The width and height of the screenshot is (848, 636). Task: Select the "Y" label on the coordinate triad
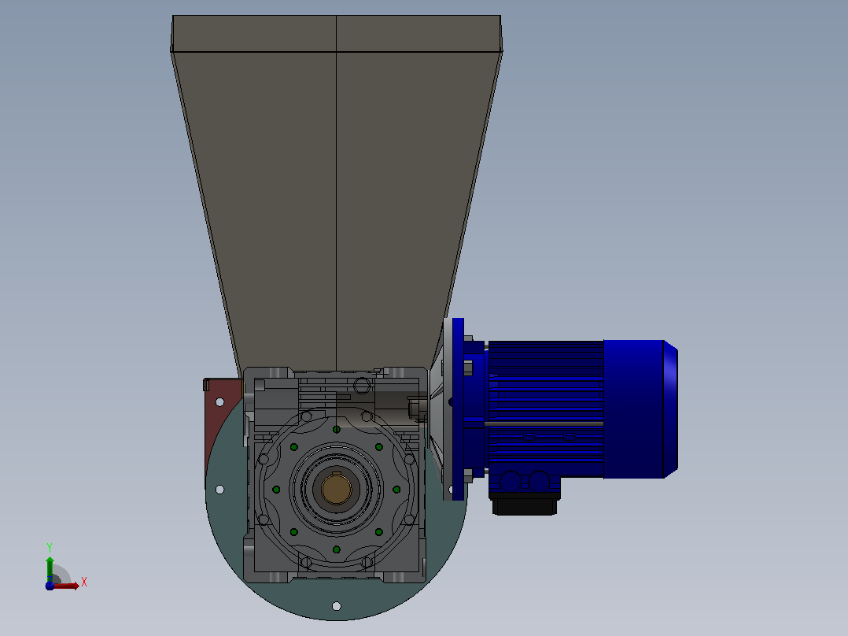50,548
